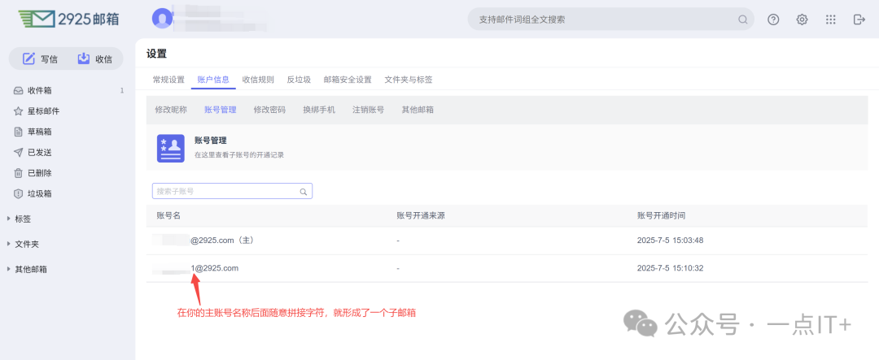Click the 设置 page heading
Image resolution: width=879 pixels, height=360 pixels.
coord(156,54)
